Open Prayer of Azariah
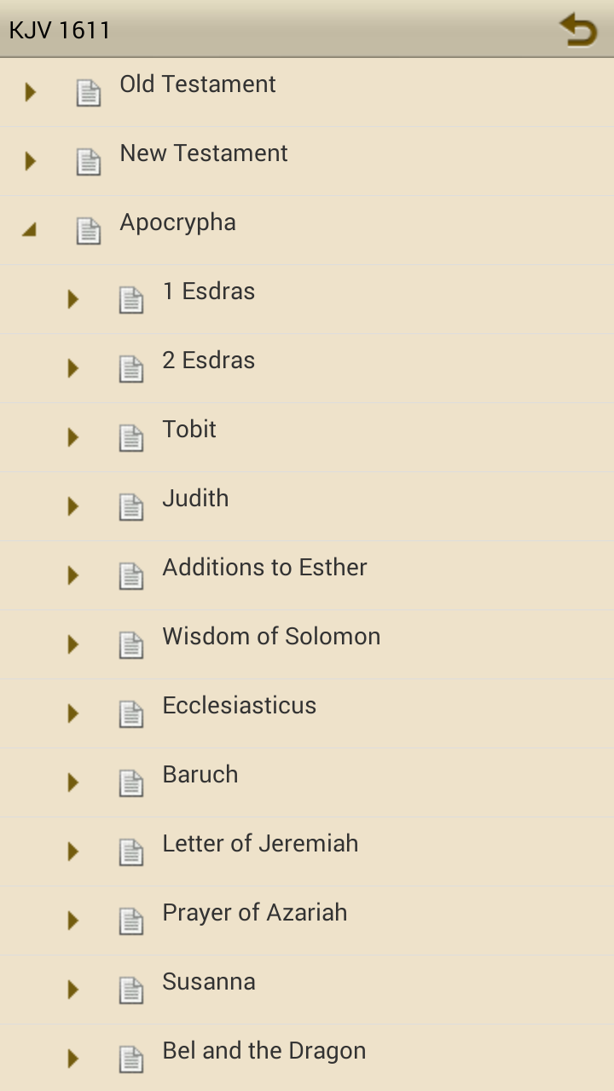Image resolution: width=614 pixels, height=1091 pixels. tap(254, 913)
